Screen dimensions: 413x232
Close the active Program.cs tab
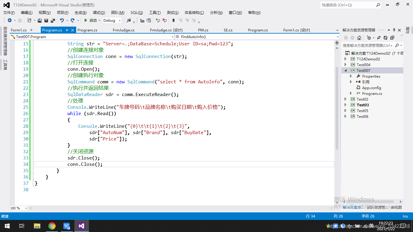[x=73, y=30]
